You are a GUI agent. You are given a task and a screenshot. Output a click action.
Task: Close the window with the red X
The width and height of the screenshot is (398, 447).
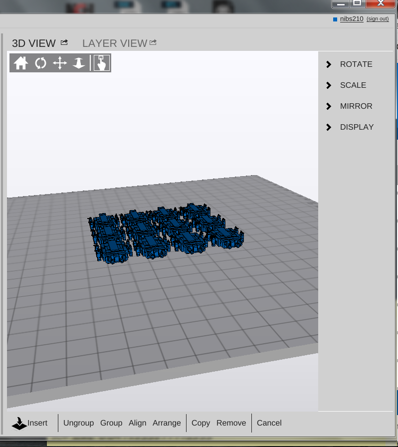(381, 3)
